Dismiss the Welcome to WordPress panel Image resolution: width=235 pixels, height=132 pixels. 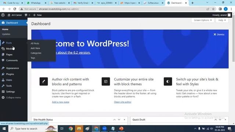point(219,34)
